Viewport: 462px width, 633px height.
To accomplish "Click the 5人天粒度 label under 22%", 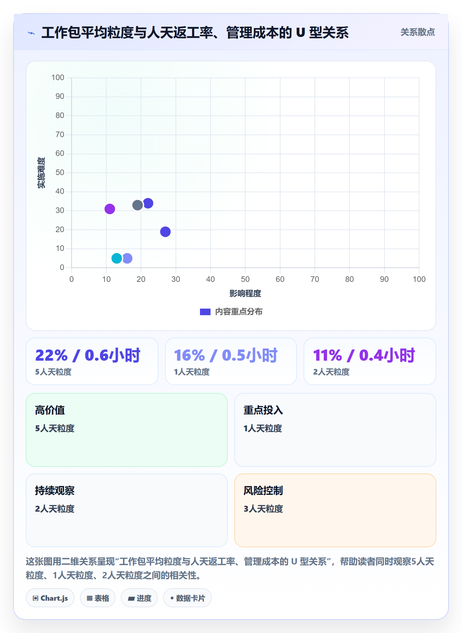I will click(53, 372).
